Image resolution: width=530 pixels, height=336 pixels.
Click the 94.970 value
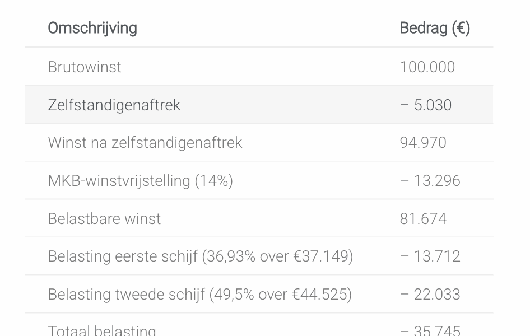pos(423,142)
